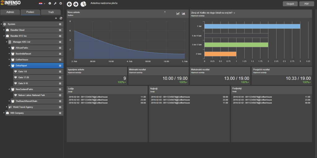This screenshot has width=317, height=158.
Task: Export dashboard with PDF button
Action: point(307,4)
